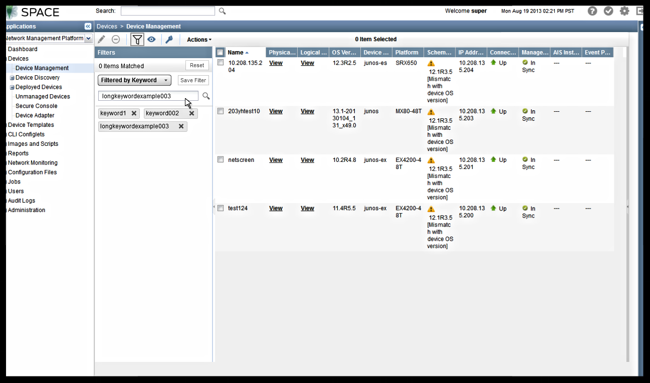The width and height of the screenshot is (650, 383).
Task: Click the logout icon at top right
Action: (640, 11)
